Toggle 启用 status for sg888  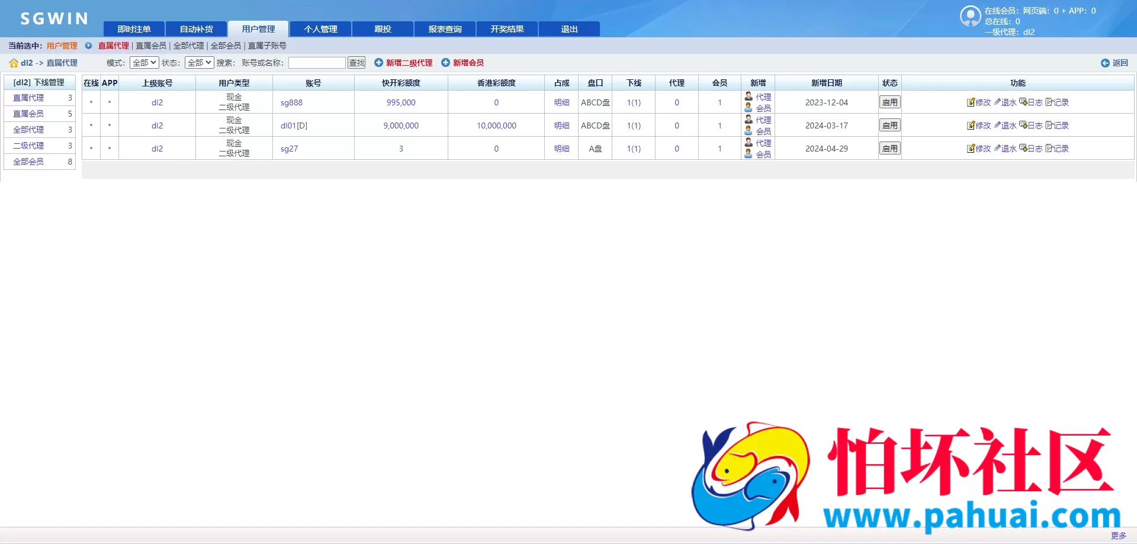[889, 102]
